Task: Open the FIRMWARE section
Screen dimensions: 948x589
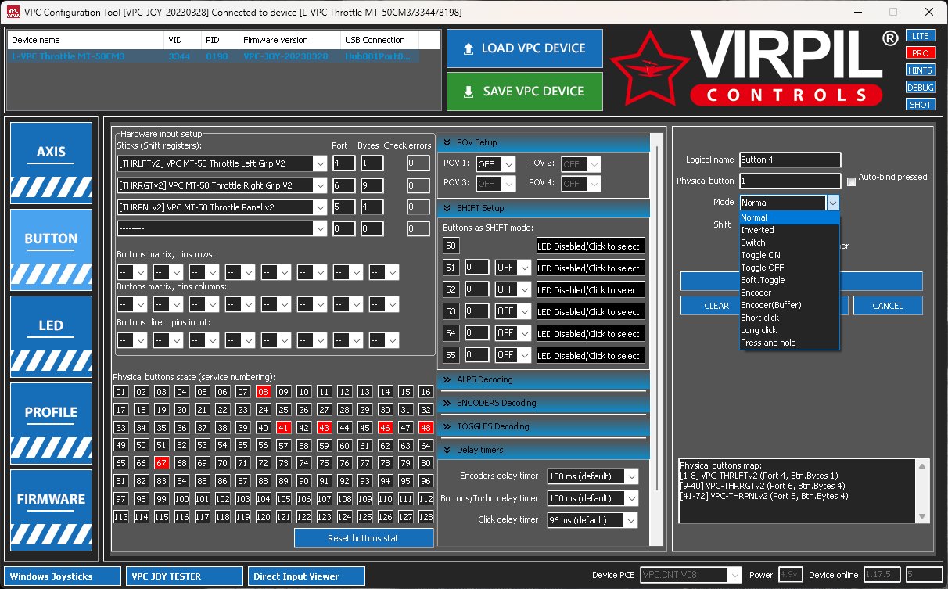Action: (x=51, y=510)
